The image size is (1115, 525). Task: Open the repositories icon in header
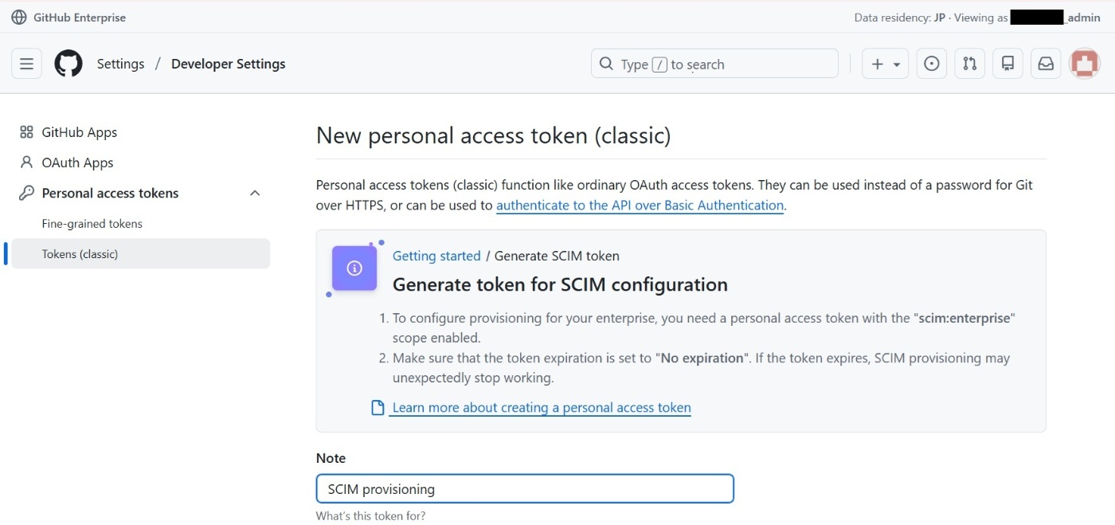point(1007,64)
